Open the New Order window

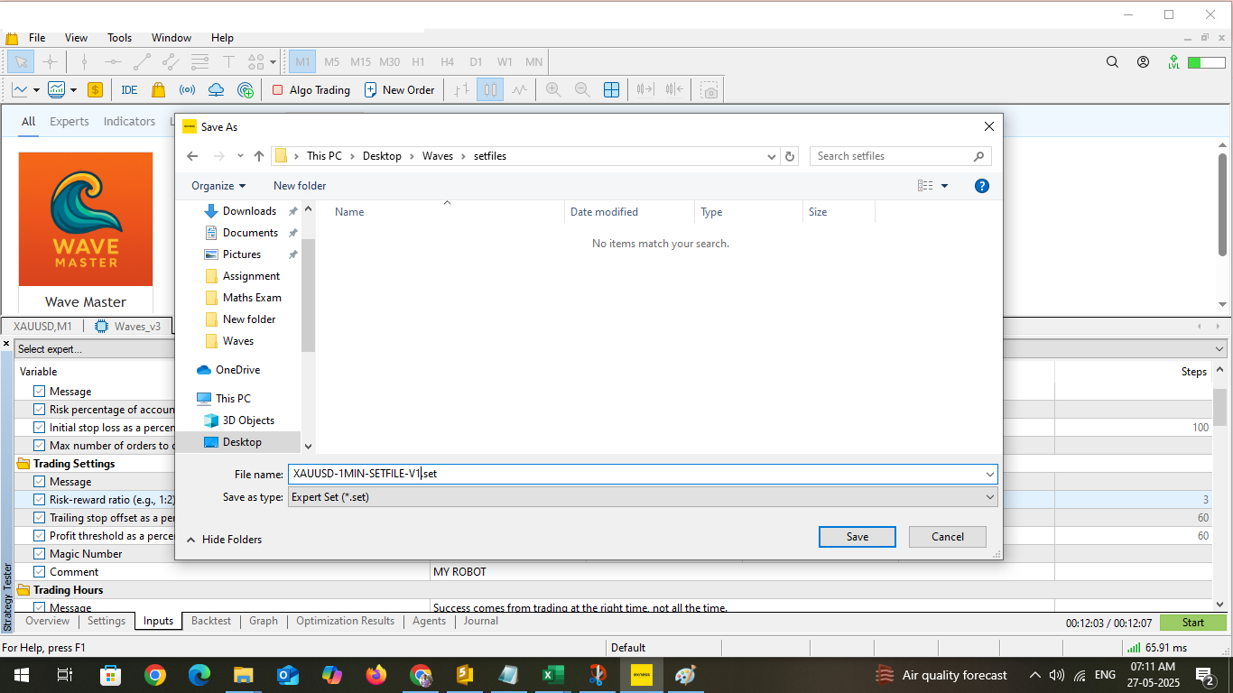click(x=399, y=90)
